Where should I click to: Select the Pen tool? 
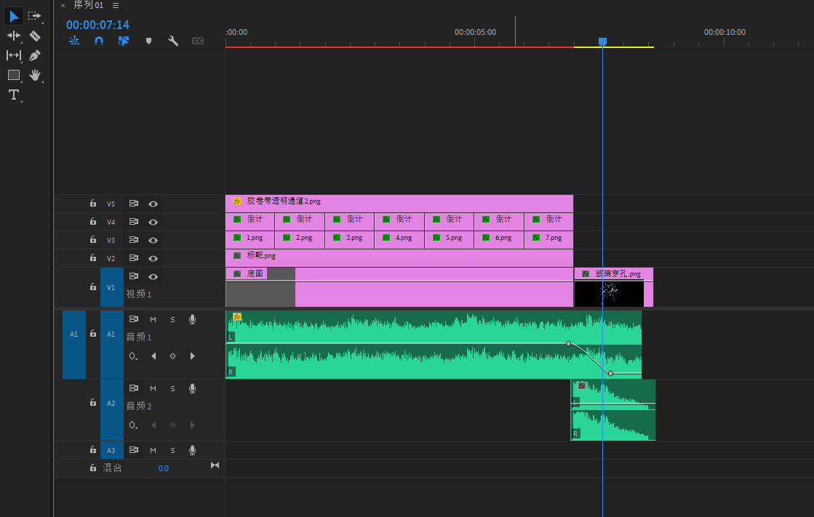point(35,55)
